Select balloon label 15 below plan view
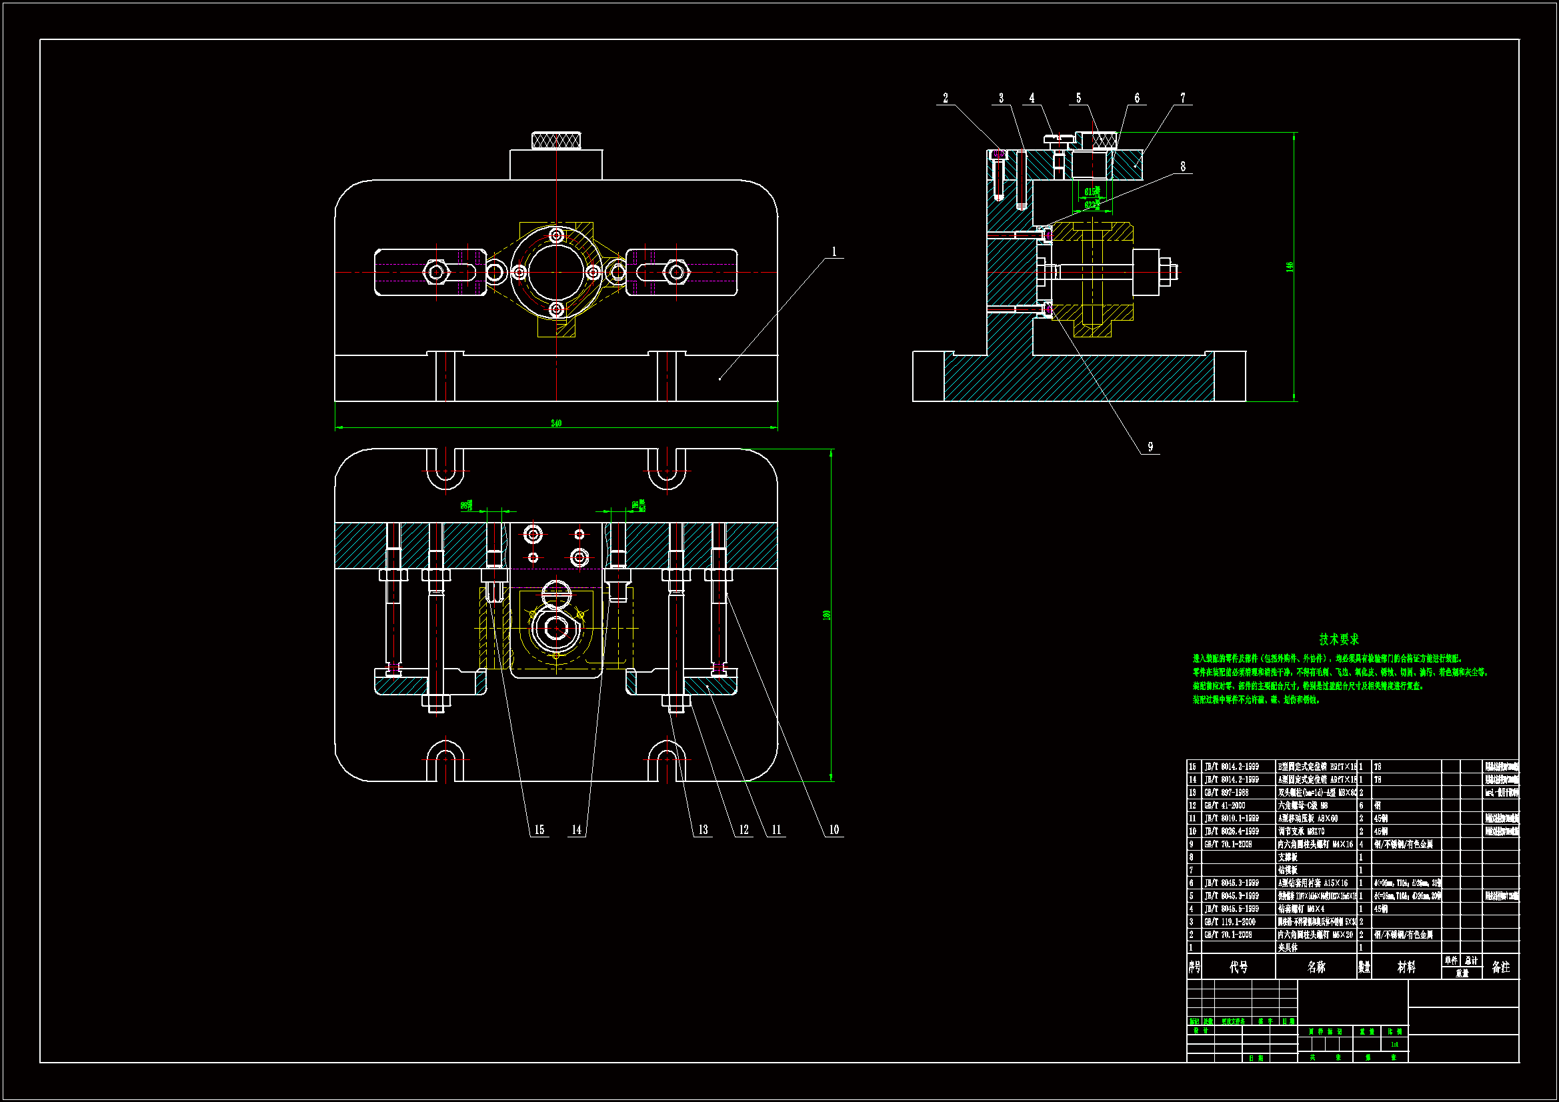Viewport: 1559px width, 1102px height. (x=539, y=829)
